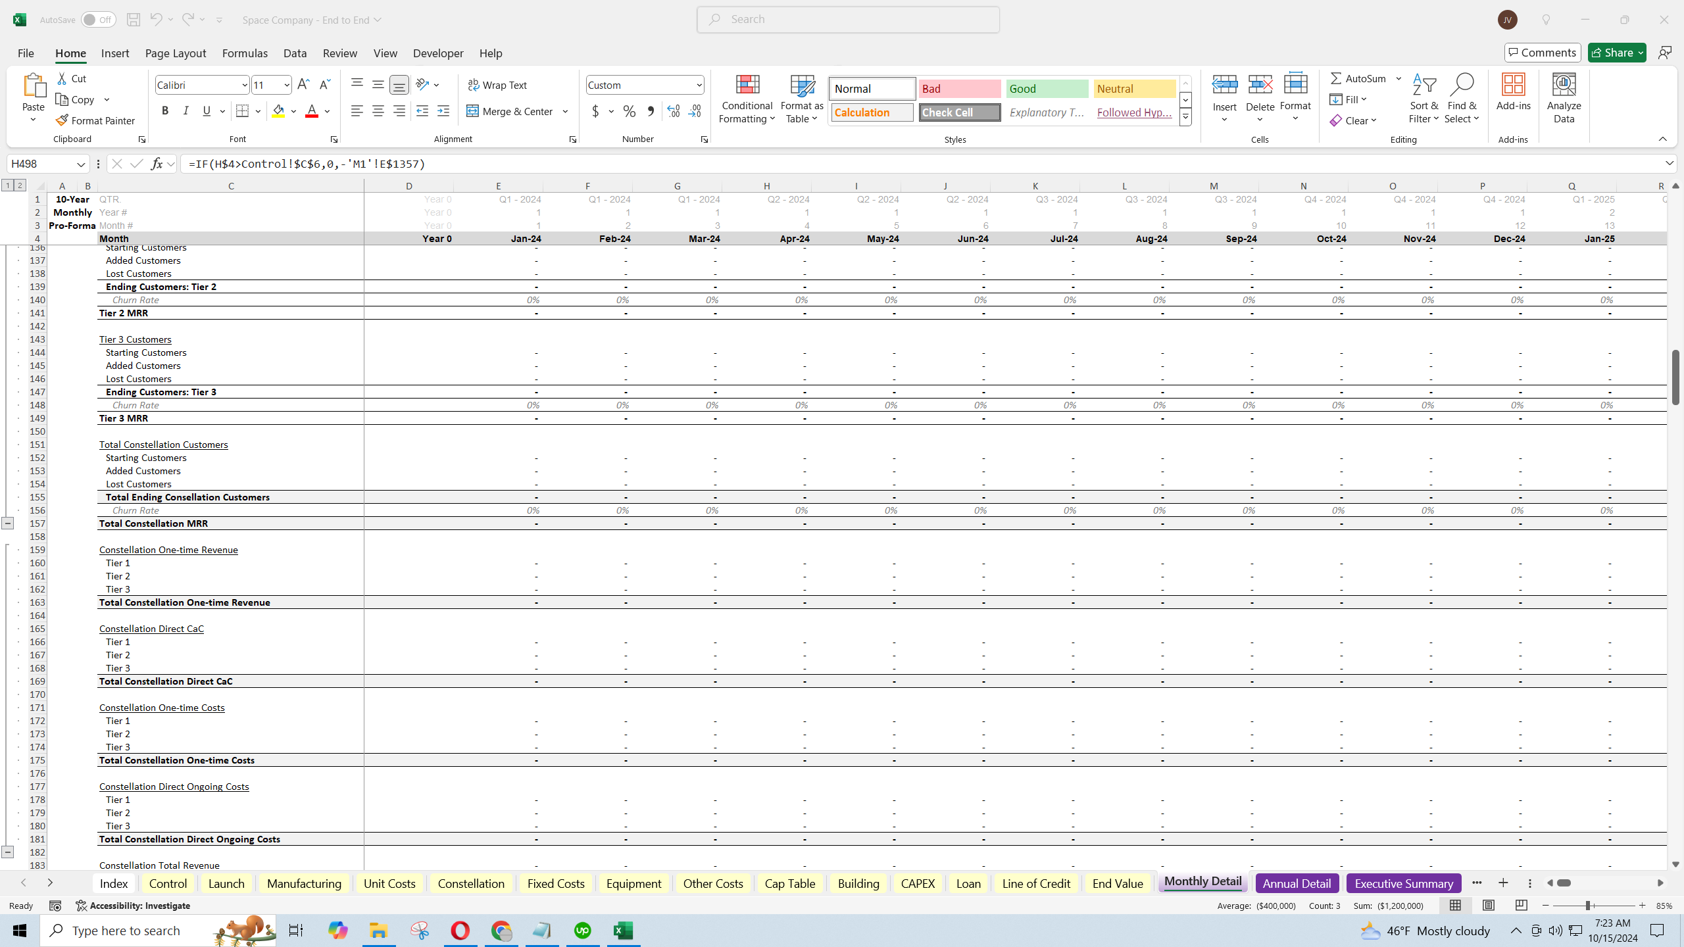Click outline level 2 button

20,185
